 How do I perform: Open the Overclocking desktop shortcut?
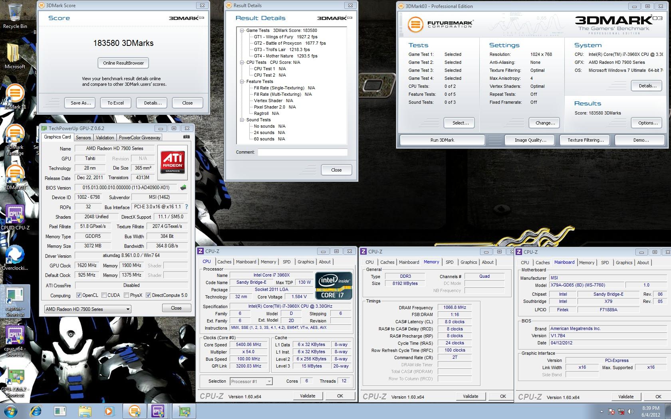pyautogui.click(x=15, y=257)
